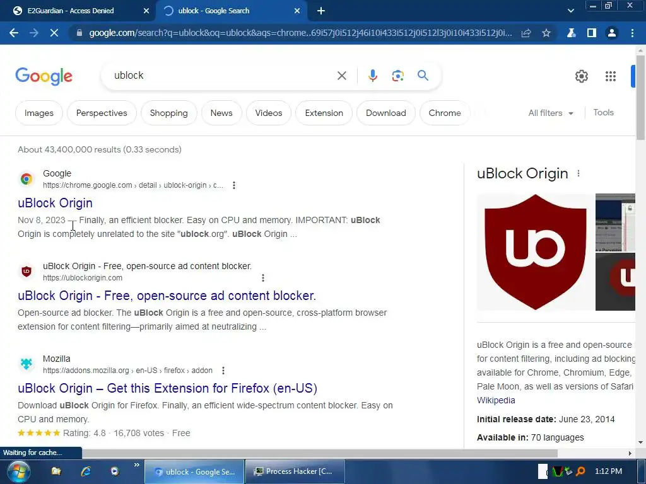The image size is (646, 484).
Task: Click the Rating: 4.8 text
Action: (84, 433)
